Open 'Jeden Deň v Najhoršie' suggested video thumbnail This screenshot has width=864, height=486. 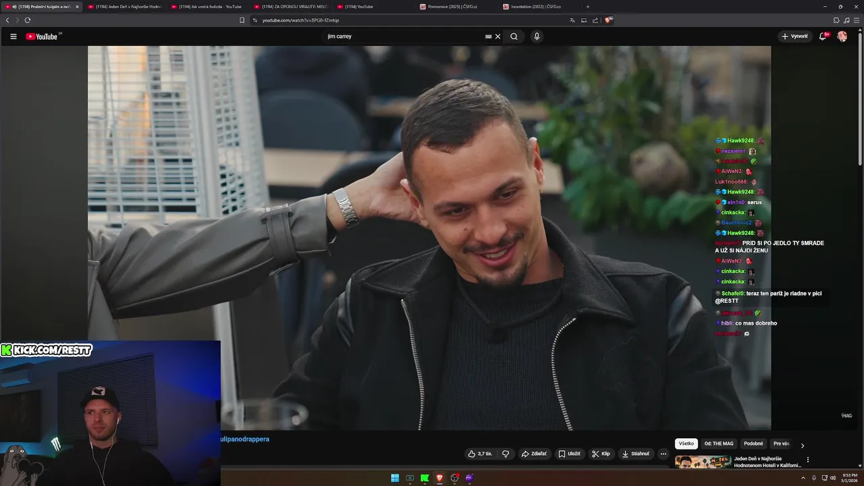(x=703, y=462)
